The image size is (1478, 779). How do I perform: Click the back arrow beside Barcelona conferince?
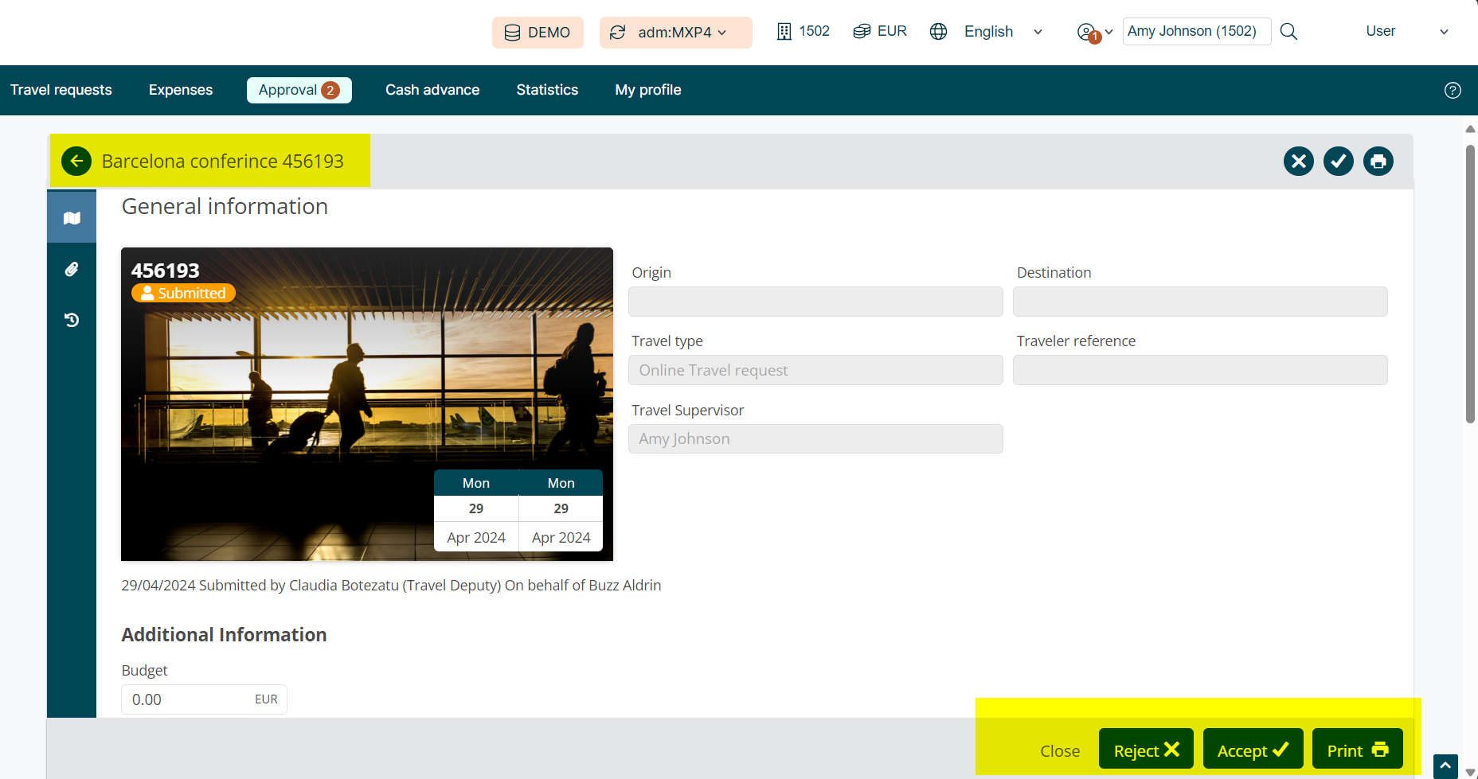pos(76,162)
